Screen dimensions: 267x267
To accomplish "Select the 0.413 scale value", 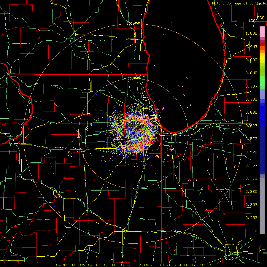I will [x=251, y=178].
